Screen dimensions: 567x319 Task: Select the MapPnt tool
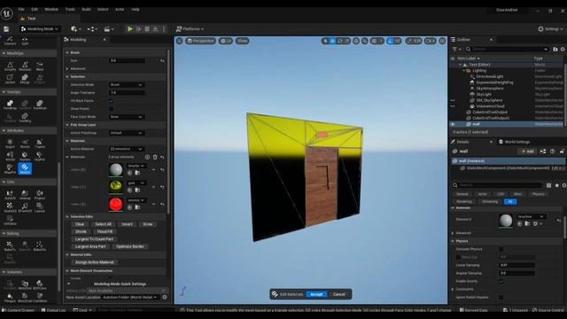click(10, 169)
